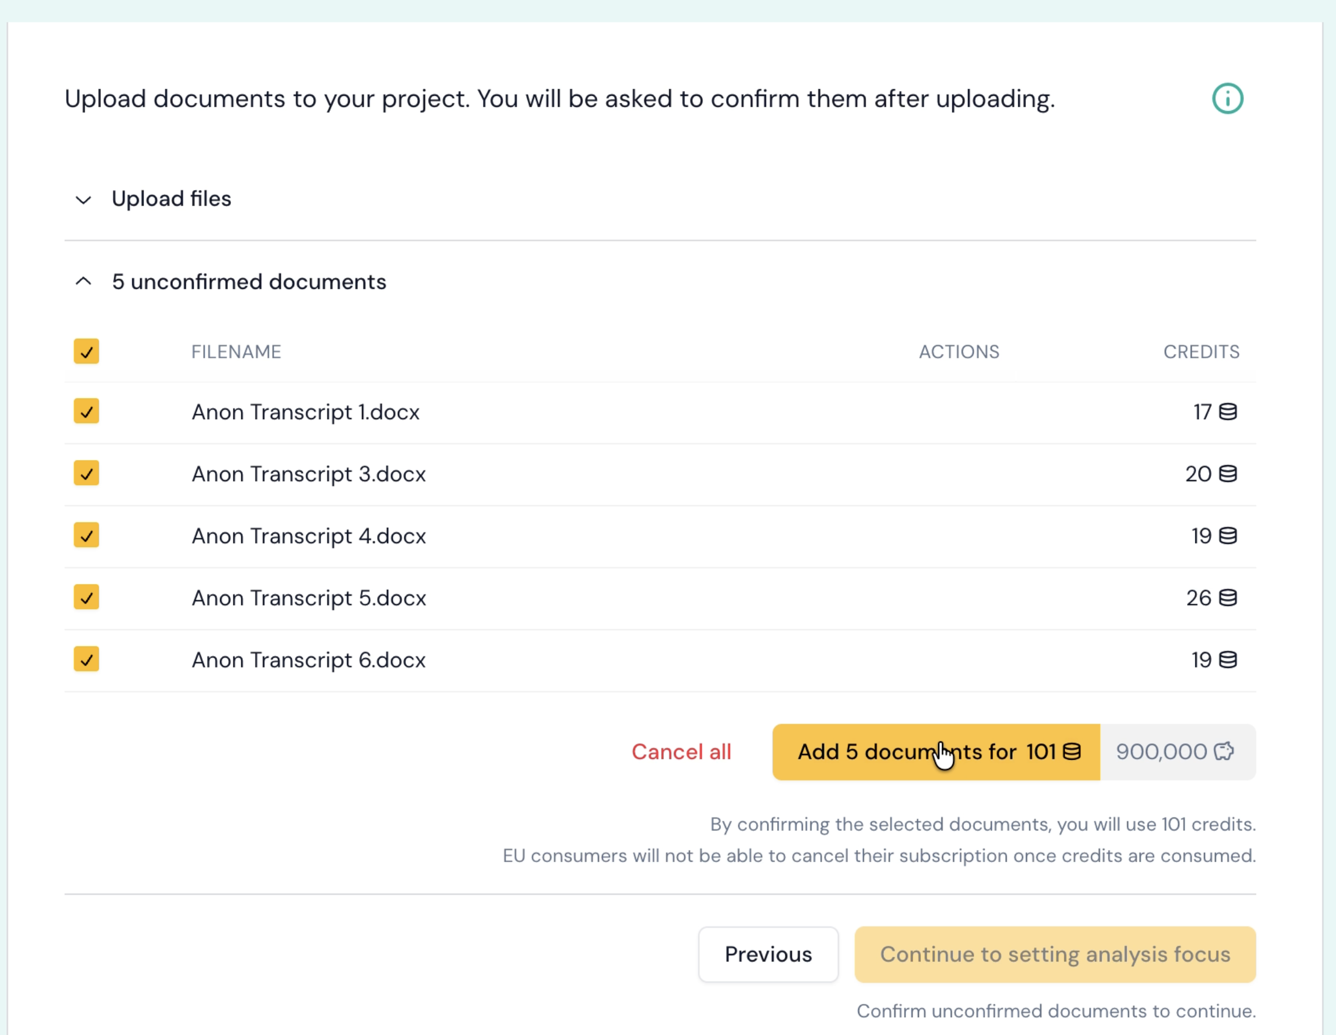1336x1035 pixels.
Task: Uncheck the select-all checkbox in the table header
Action: 86,351
